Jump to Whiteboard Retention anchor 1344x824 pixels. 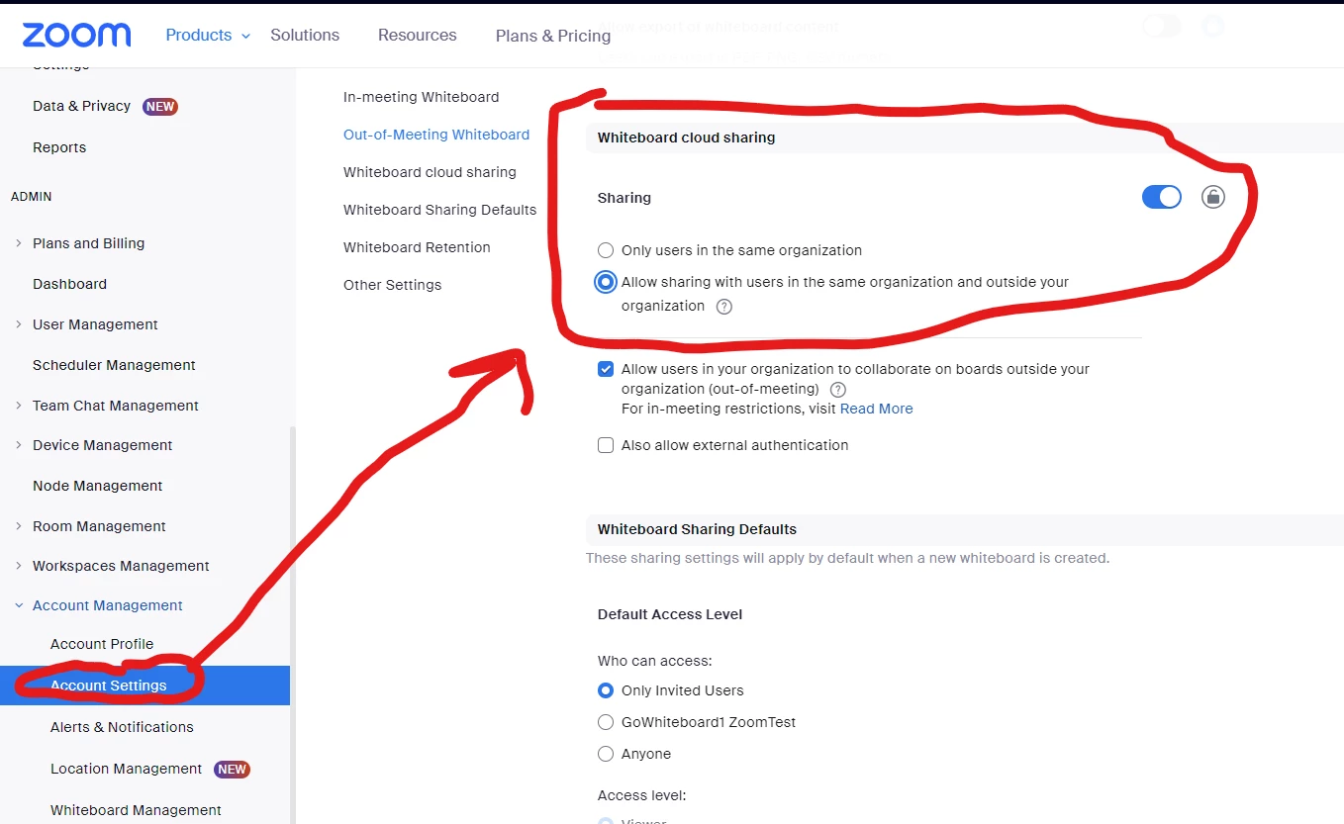coord(417,247)
